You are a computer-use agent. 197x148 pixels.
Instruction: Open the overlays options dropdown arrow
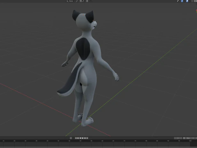click(189, 1)
